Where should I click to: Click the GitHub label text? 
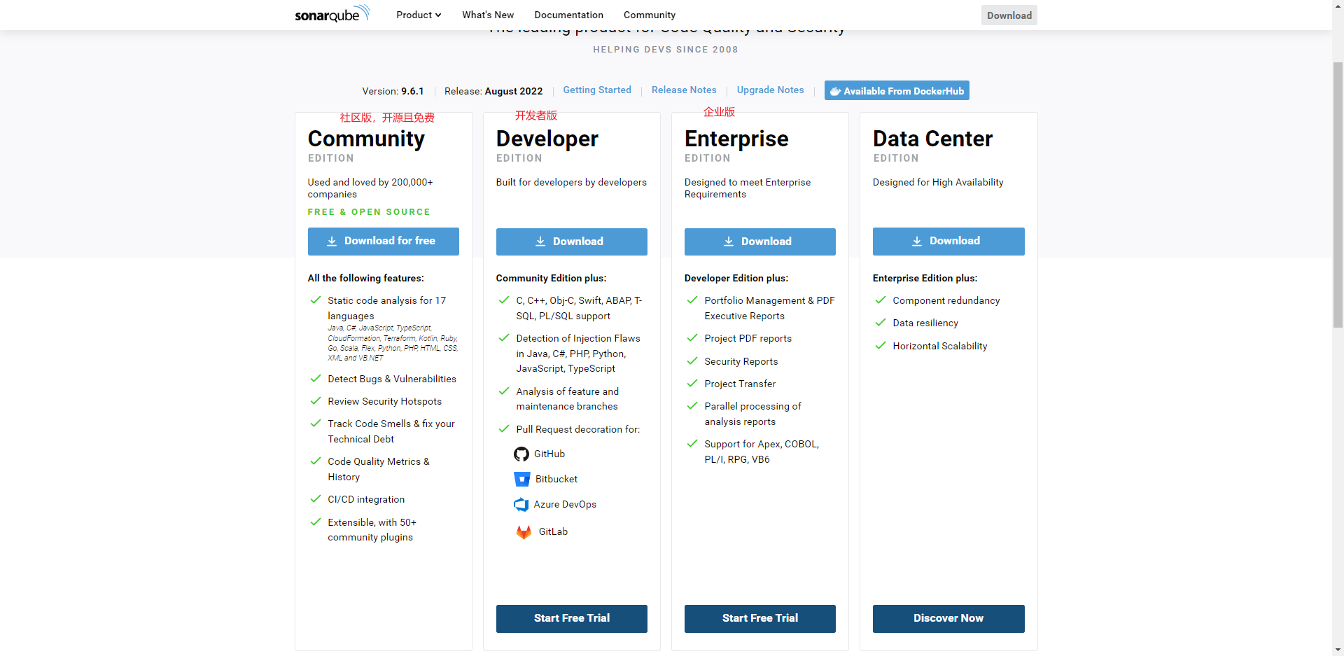pos(549,454)
